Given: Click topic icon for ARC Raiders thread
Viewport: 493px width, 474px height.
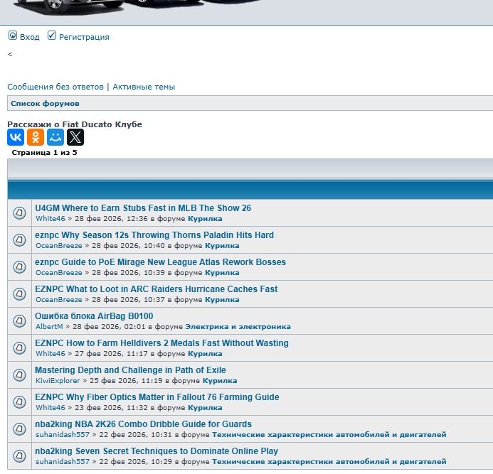Looking at the screenshot, I should pos(19,294).
